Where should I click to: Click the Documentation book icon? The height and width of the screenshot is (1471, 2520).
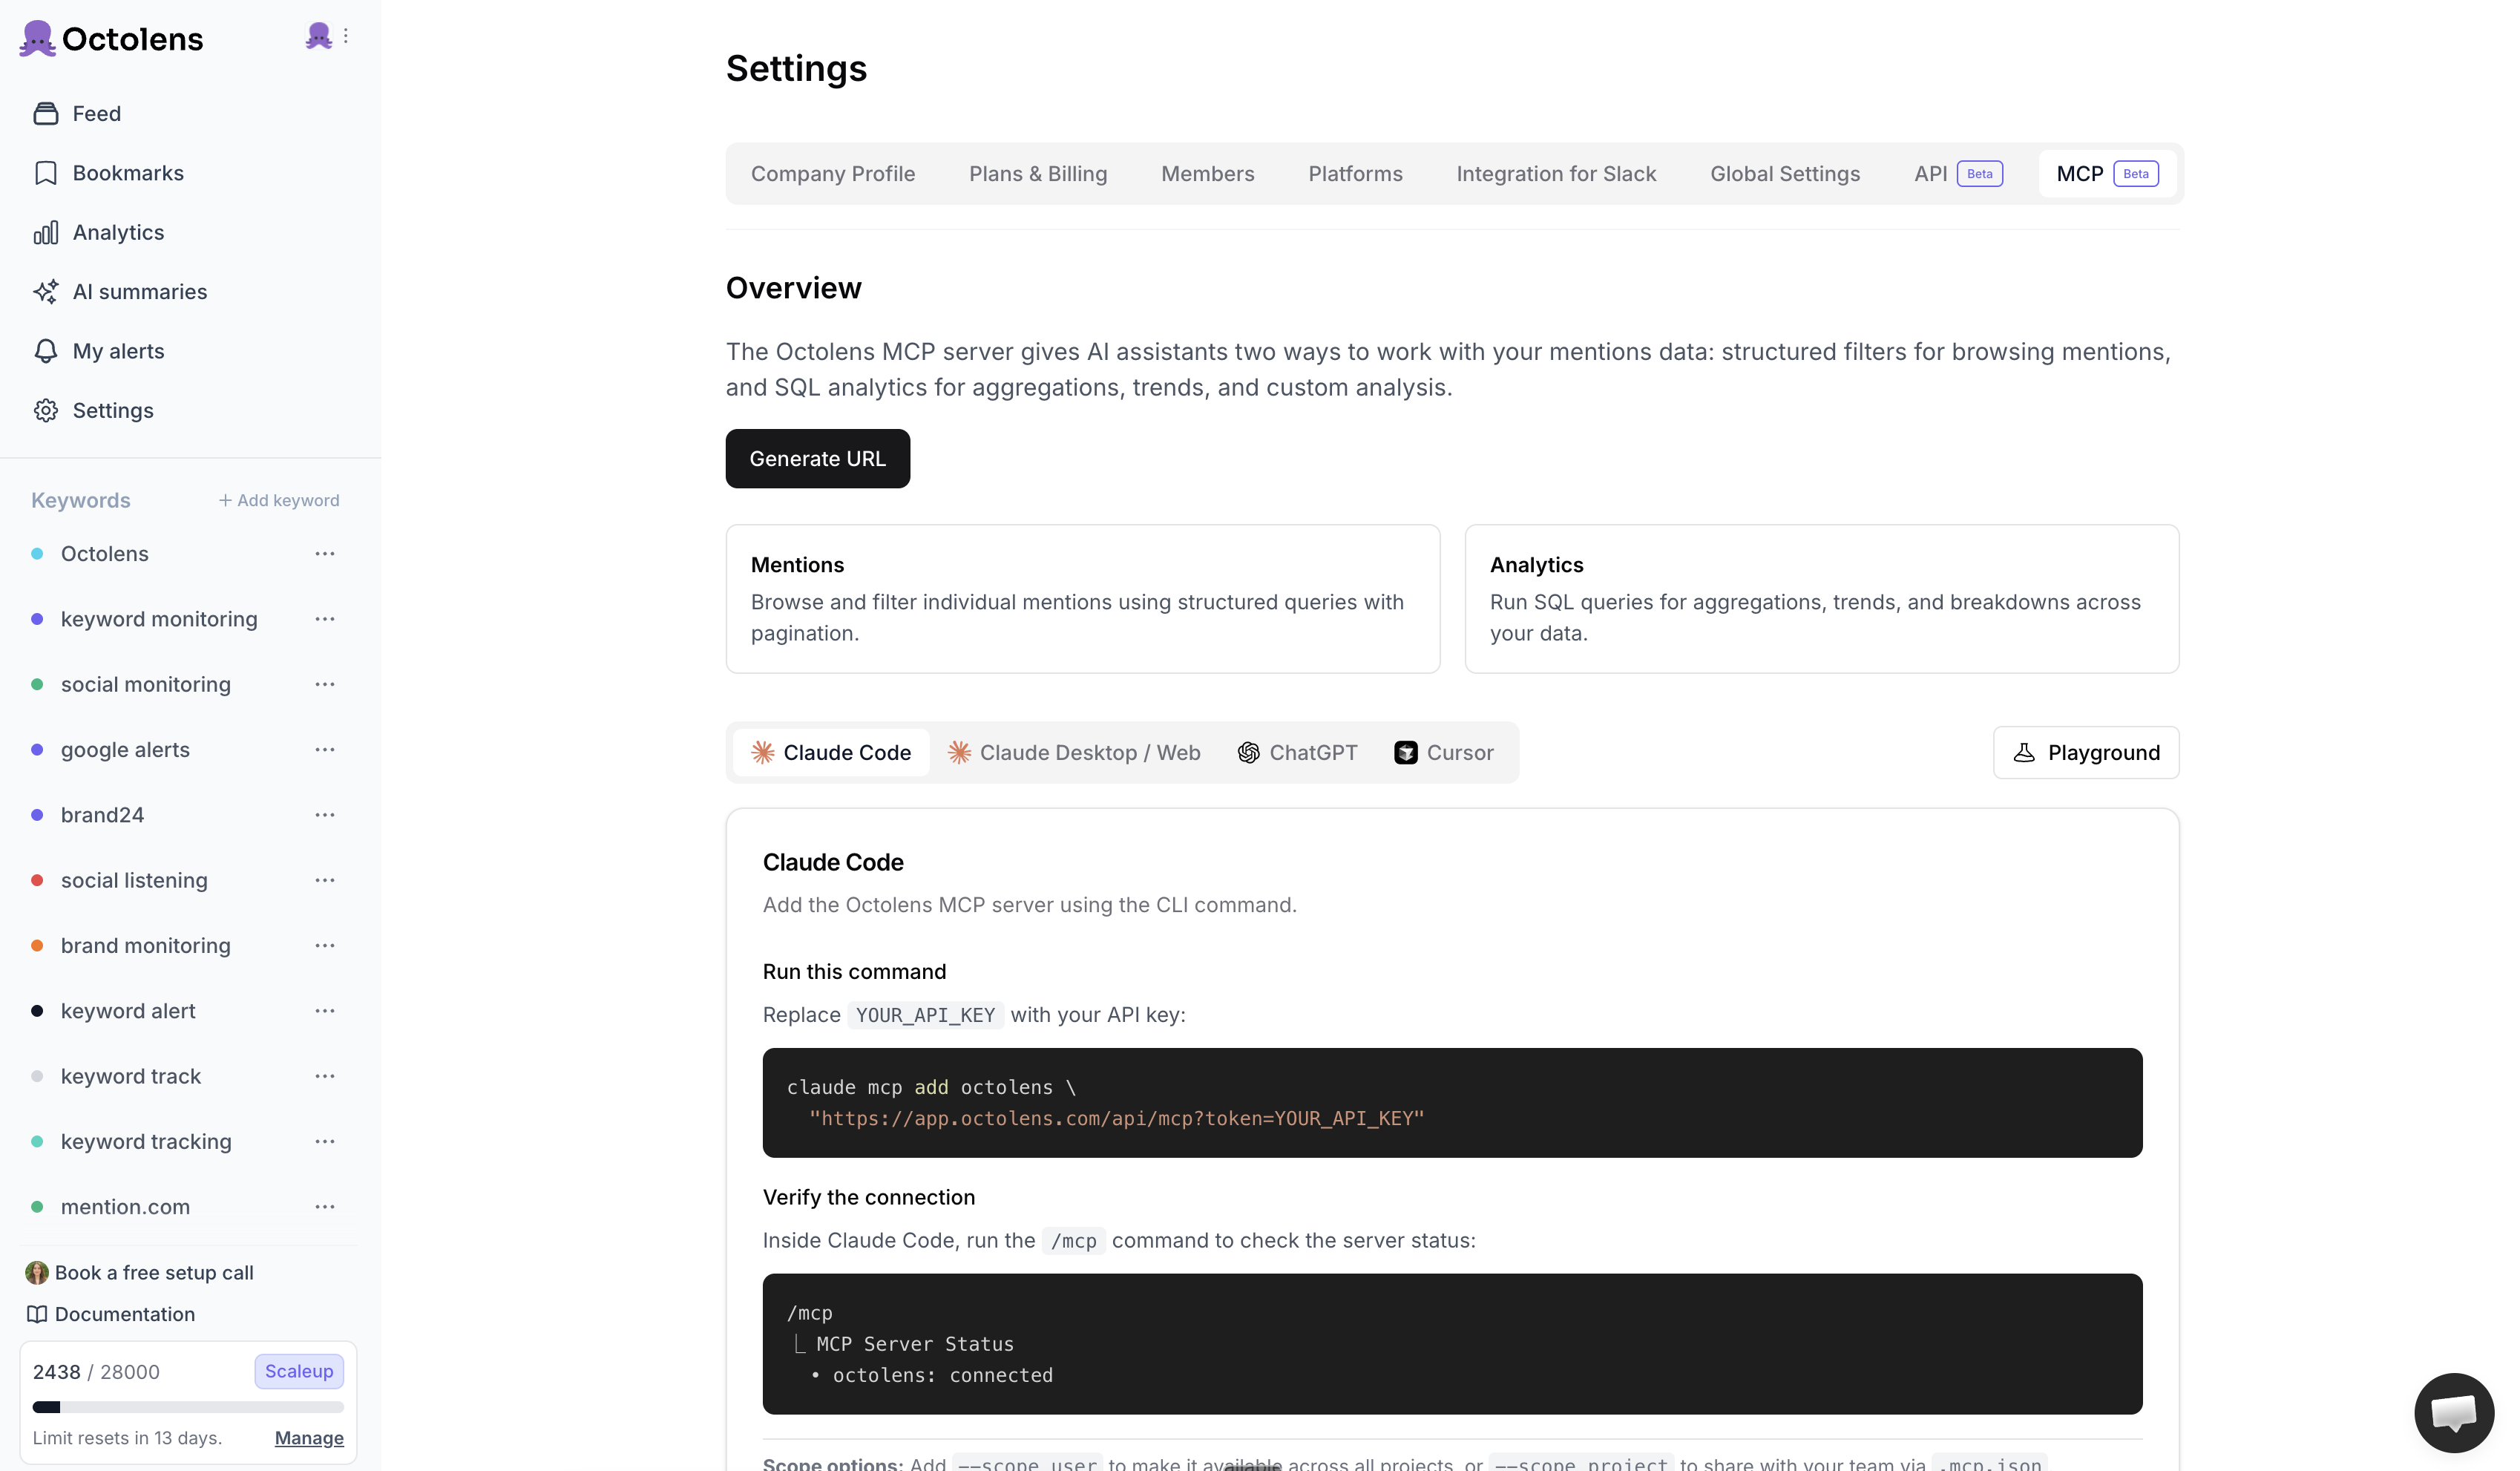37,1314
